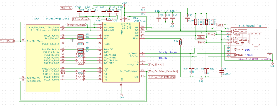
Task: Select the resistor pack RP22
Action: pos(80,59)
